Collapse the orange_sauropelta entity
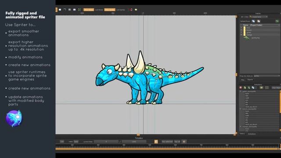The image size is (281, 158). pos(241,127)
